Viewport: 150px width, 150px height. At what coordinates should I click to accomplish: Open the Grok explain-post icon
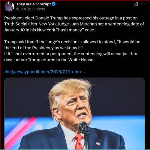pyautogui.click(x=136, y=4)
